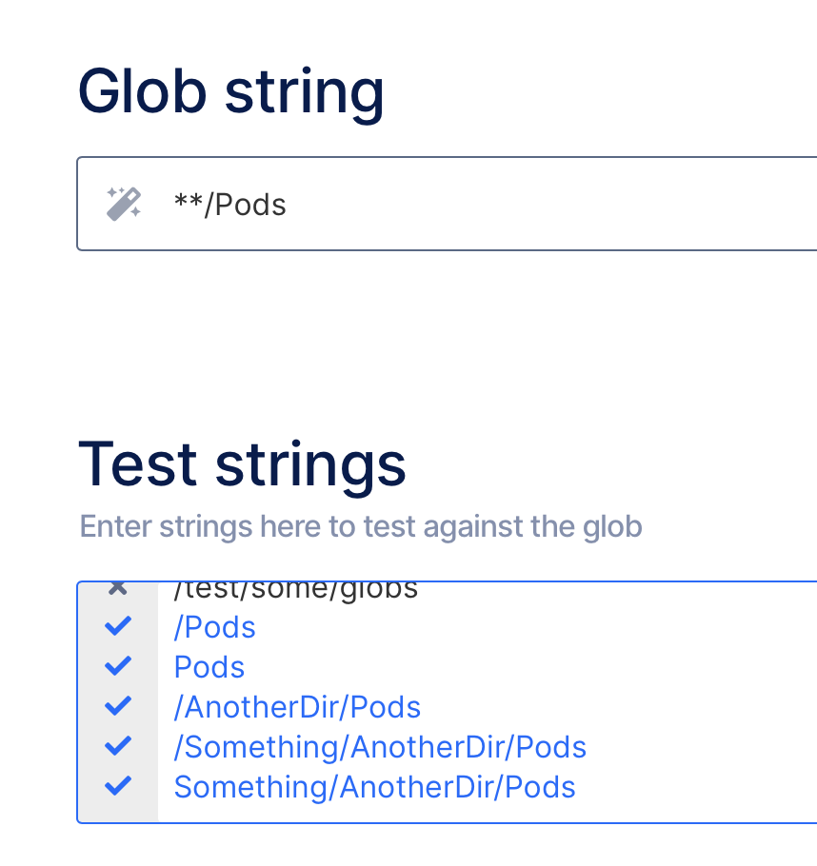Click the /Something/AnotherDir/Pods test string
The image size is (817, 866).
(380, 747)
